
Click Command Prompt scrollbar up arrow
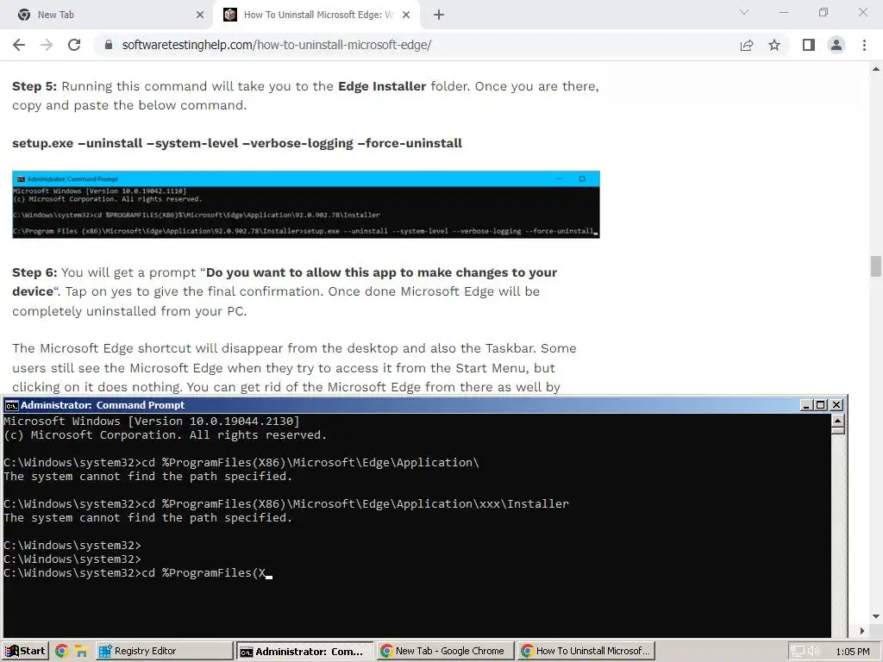[838, 421]
